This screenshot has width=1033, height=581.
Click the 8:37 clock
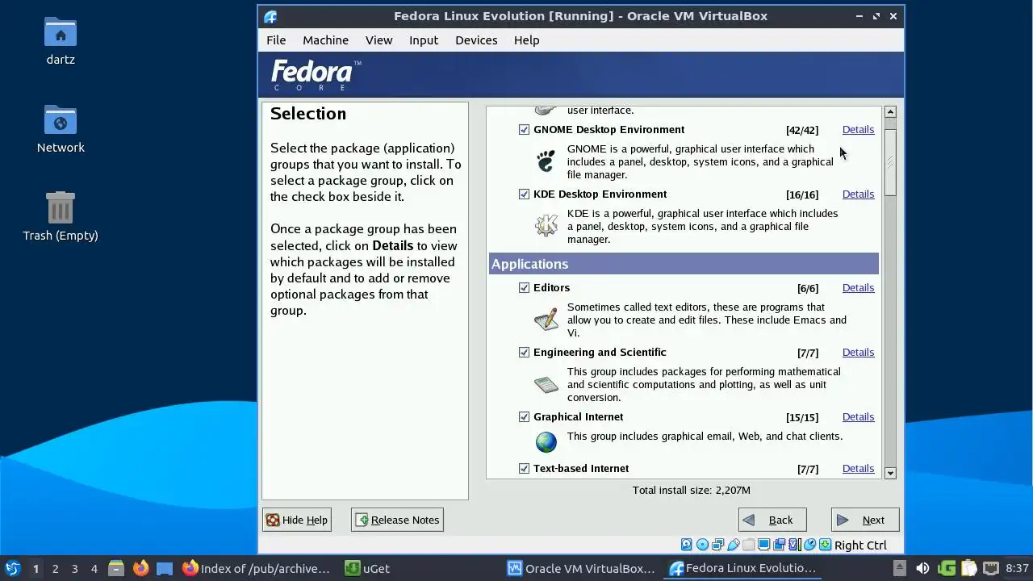coord(1017,568)
